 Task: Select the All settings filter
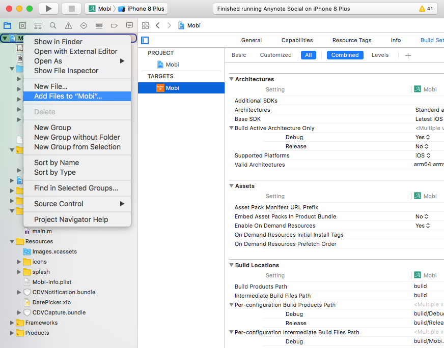[x=308, y=55]
